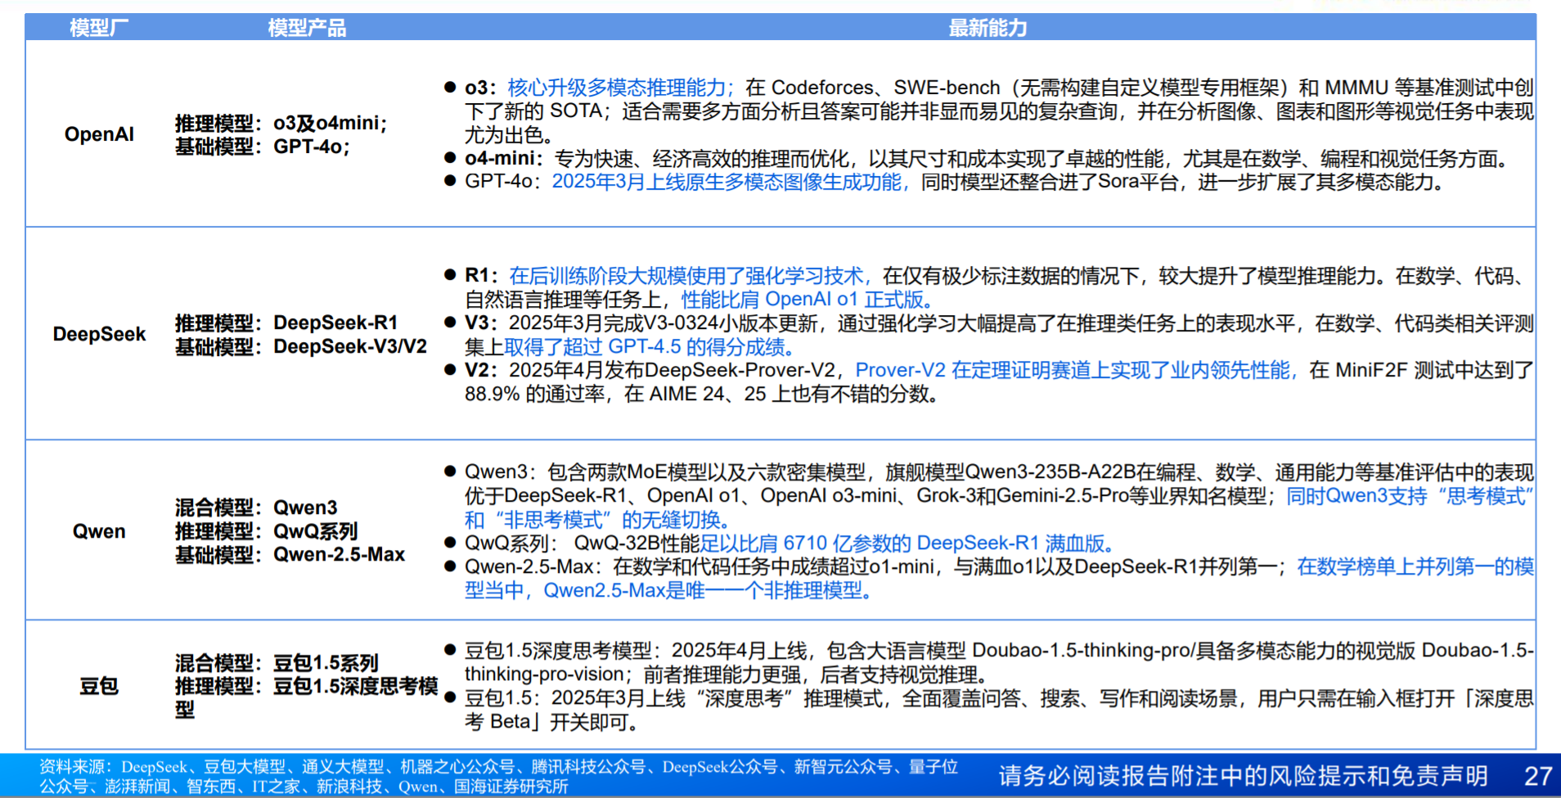Image resolution: width=1561 pixels, height=798 pixels.
Task: Select the '豆包1.5深度思考模型：' bullet label
Action: pyautogui.click(x=565, y=651)
